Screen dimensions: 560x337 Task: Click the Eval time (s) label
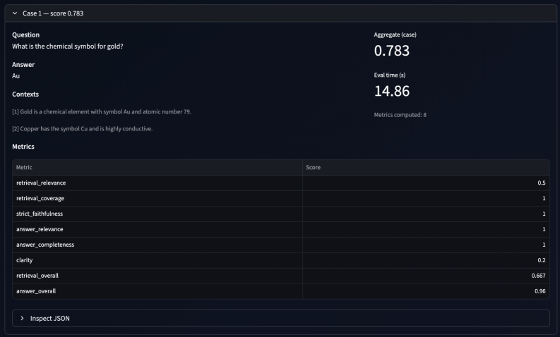(390, 75)
